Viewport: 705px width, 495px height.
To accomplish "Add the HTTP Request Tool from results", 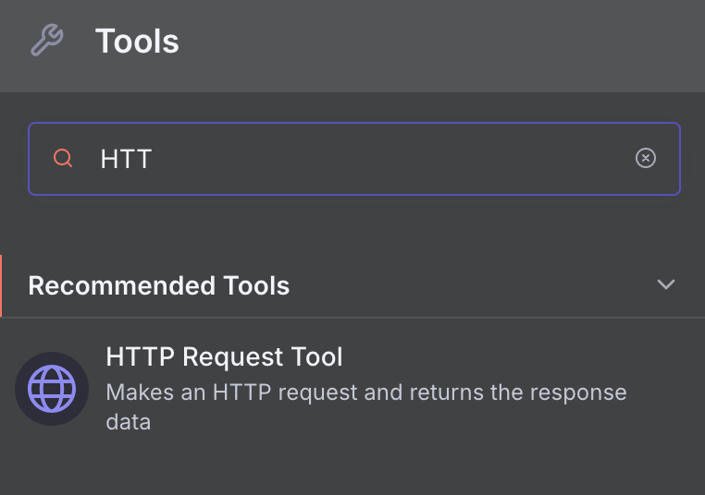I will 352,389.
